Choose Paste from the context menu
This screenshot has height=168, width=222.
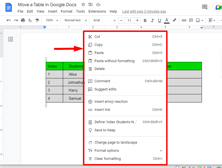tap(125, 53)
